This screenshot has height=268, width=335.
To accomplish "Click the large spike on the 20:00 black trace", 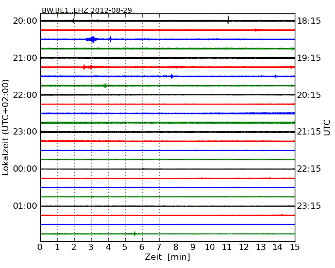I will [x=228, y=20].
